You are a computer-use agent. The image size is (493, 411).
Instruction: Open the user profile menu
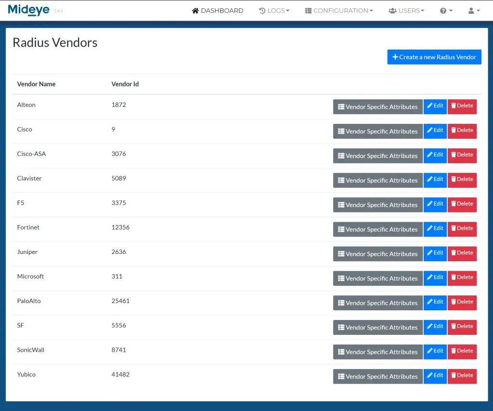click(x=474, y=10)
